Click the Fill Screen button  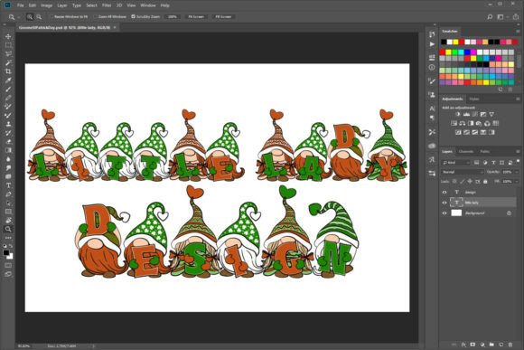[x=223, y=16]
